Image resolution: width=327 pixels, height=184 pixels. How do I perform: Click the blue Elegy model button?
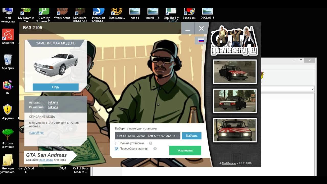click(55, 87)
